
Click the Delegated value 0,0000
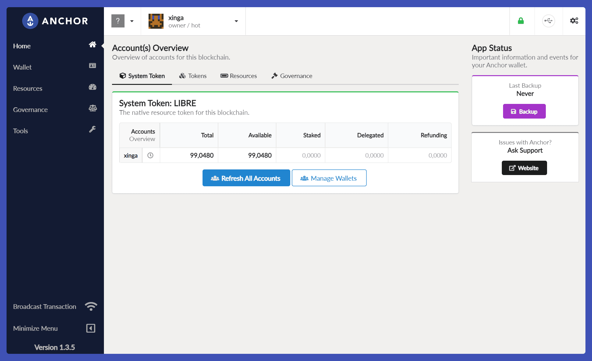click(x=374, y=155)
